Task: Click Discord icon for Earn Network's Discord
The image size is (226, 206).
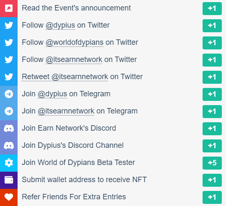Action: (x=9, y=128)
